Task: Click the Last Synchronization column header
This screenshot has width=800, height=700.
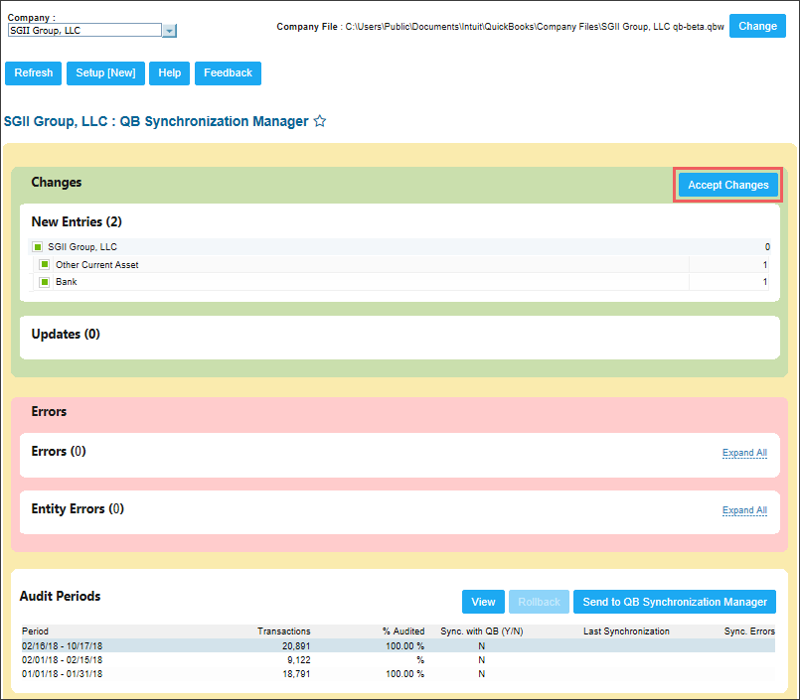Action: 626,631
